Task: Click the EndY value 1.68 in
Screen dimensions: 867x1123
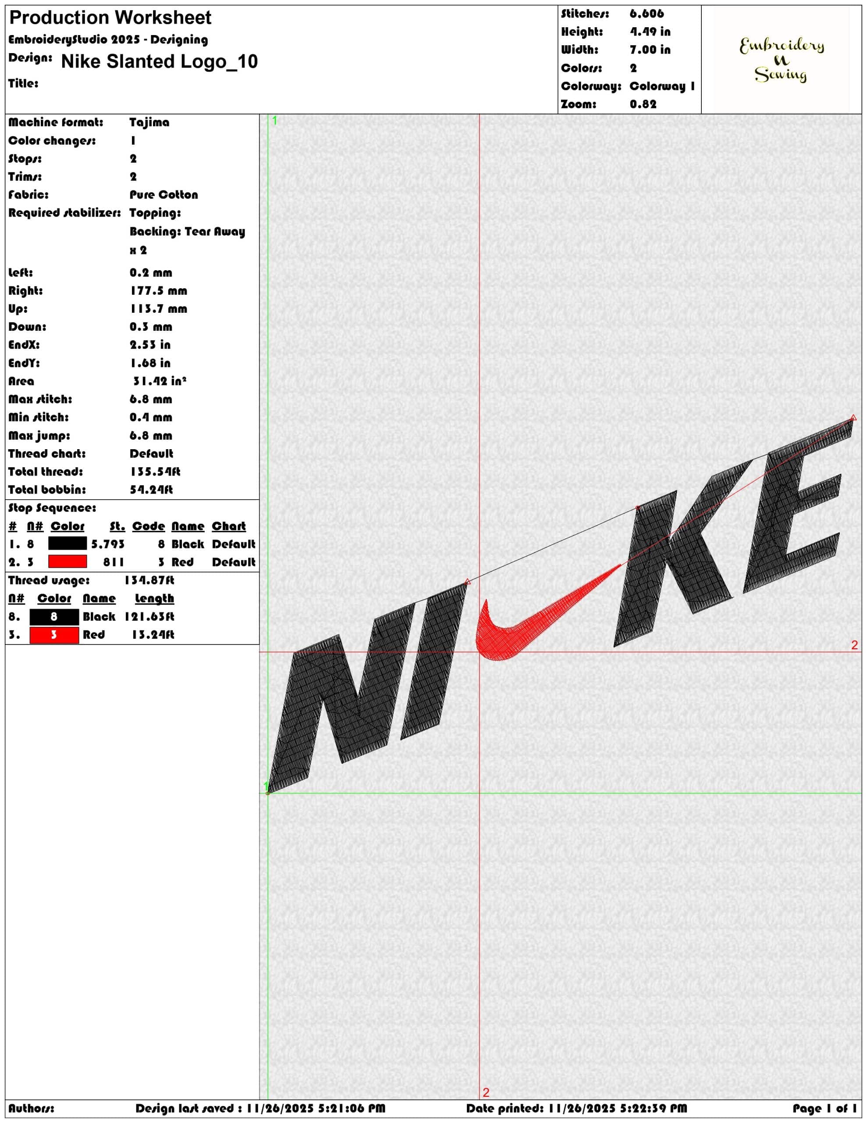Action: pyautogui.click(x=149, y=363)
